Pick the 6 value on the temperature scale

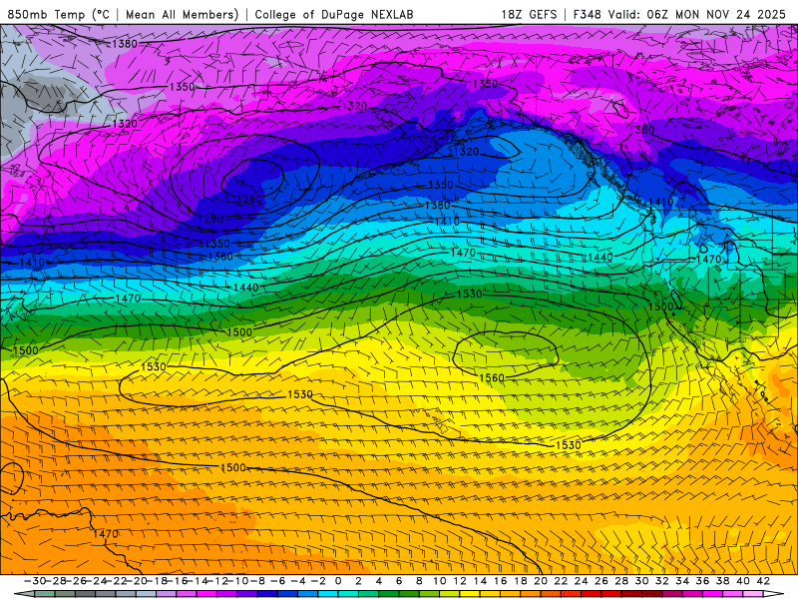click(x=399, y=581)
